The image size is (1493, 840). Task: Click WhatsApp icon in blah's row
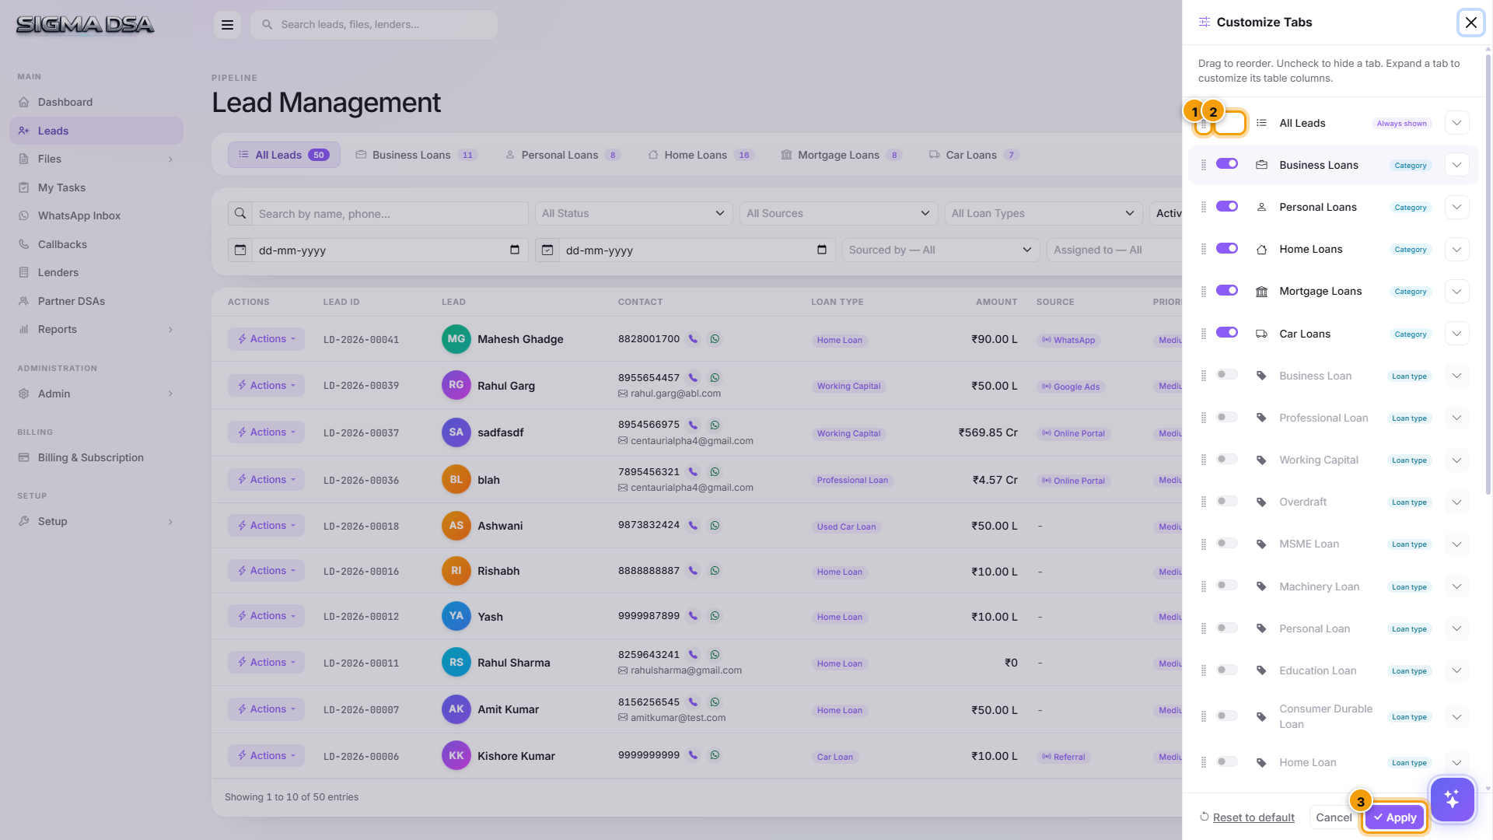[x=715, y=472]
